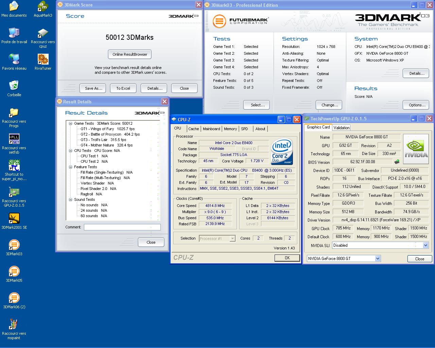
Task: Open the Online ResultBrowser
Action: tap(130, 54)
